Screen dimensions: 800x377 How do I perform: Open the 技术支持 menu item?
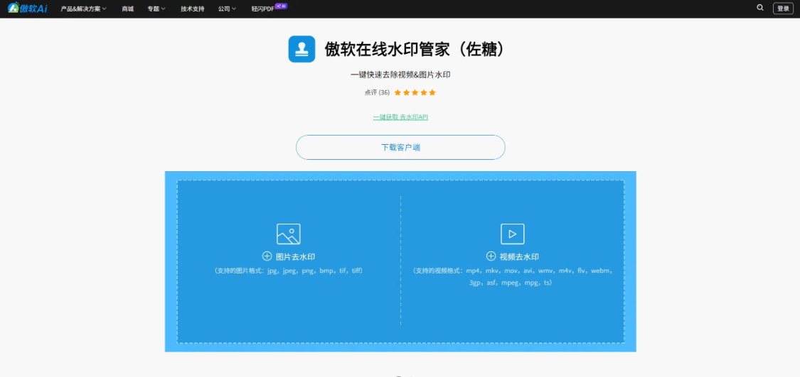coord(192,9)
